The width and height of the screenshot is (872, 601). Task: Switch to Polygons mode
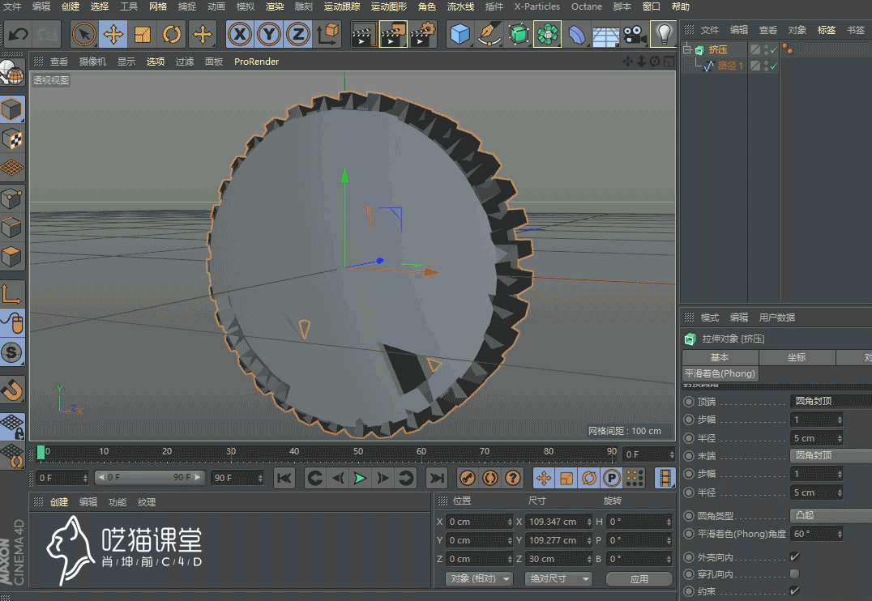point(12,257)
